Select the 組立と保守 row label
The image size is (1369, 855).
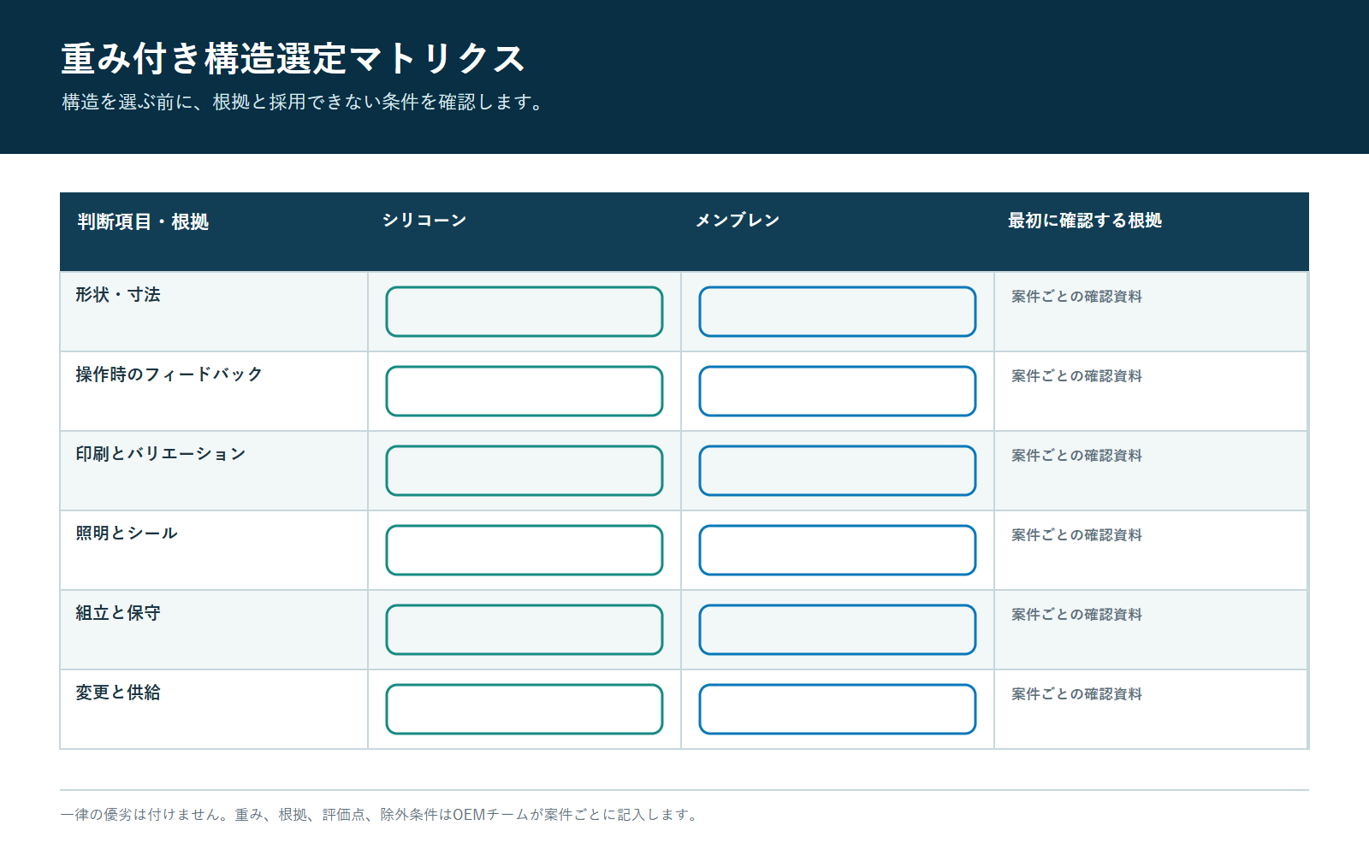(x=118, y=612)
